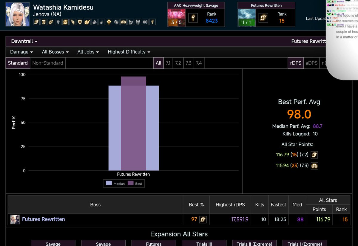Click the job icon next to Best % 97
The image size is (358, 246).
[203, 219]
